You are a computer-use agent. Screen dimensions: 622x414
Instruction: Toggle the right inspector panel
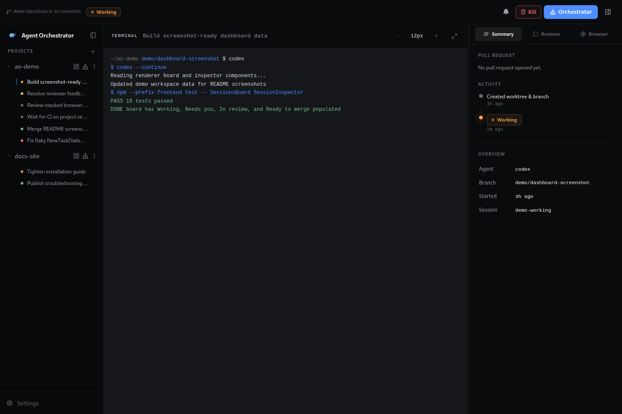(608, 12)
